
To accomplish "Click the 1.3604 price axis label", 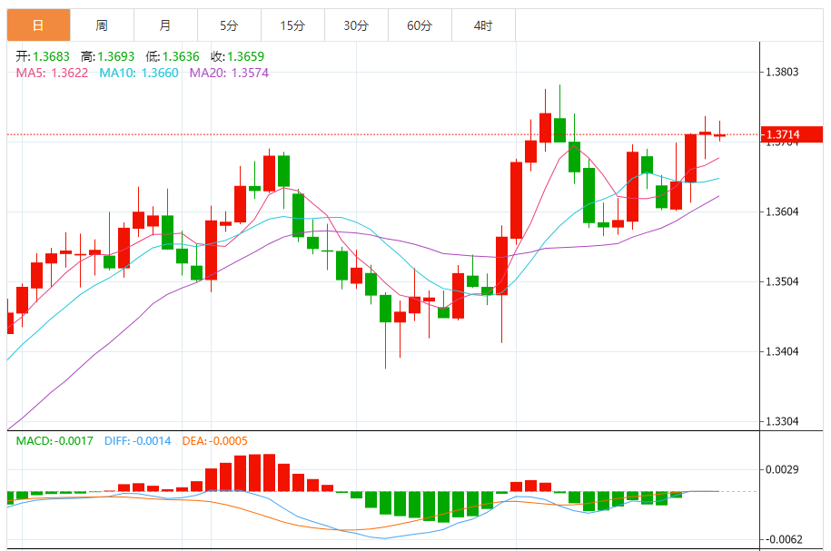I will click(x=782, y=212).
